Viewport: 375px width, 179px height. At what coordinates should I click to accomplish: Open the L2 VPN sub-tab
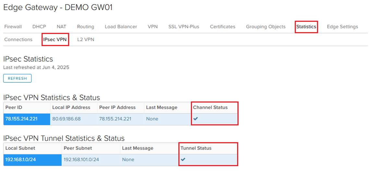86,40
